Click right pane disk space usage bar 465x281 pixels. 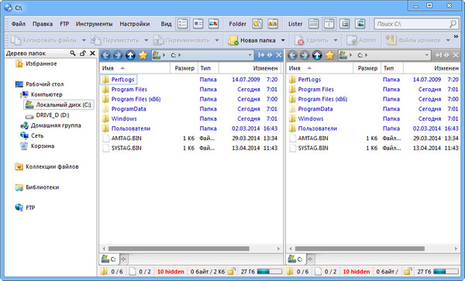tap(446, 271)
